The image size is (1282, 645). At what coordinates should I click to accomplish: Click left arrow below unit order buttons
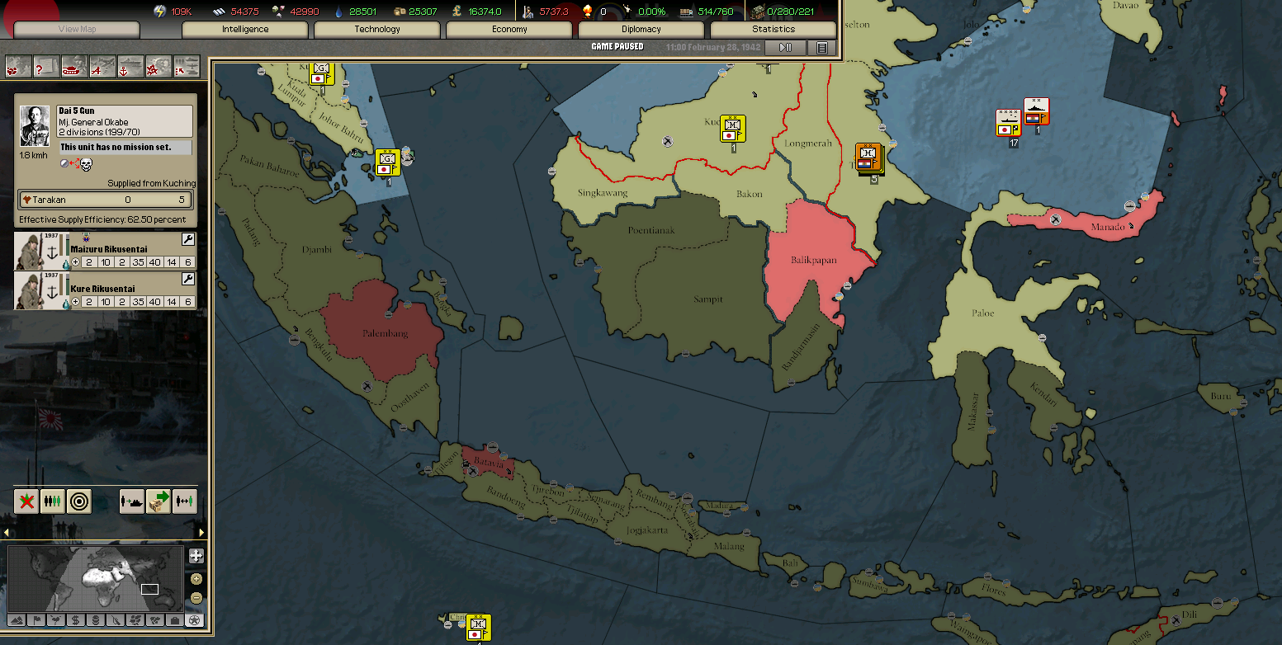pyautogui.click(x=7, y=532)
